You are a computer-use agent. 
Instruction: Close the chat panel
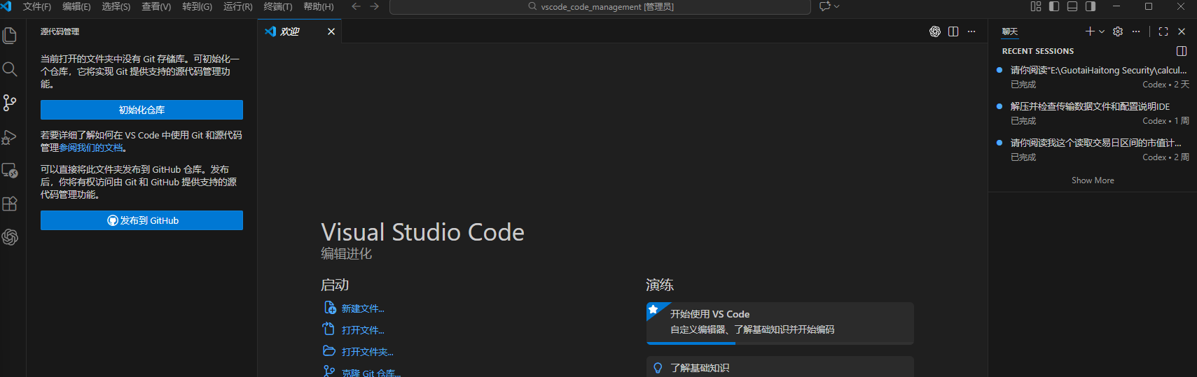[x=1182, y=31]
